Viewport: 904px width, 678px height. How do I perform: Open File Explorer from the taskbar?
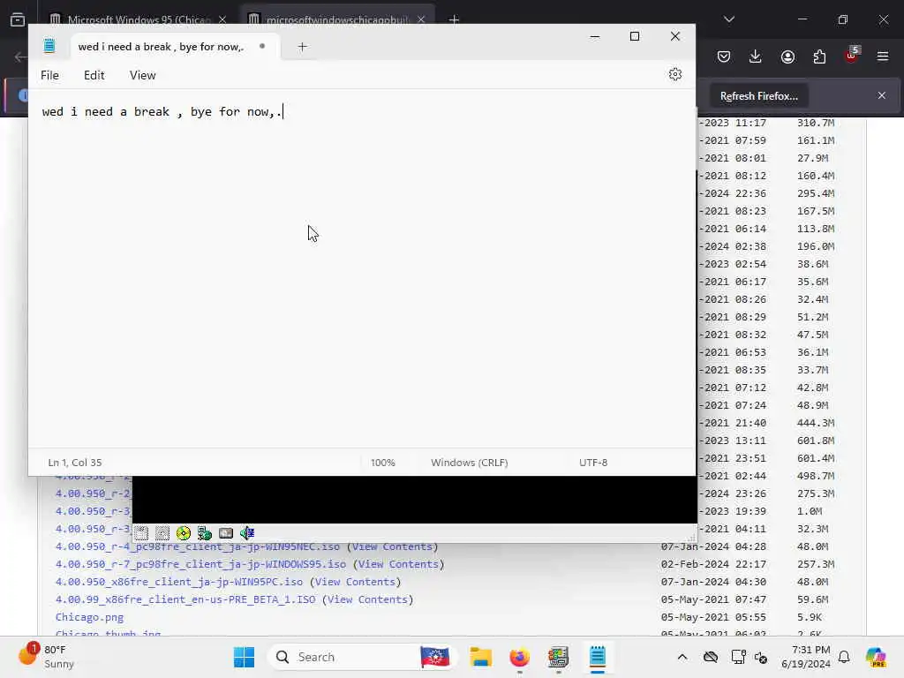tap(480, 657)
